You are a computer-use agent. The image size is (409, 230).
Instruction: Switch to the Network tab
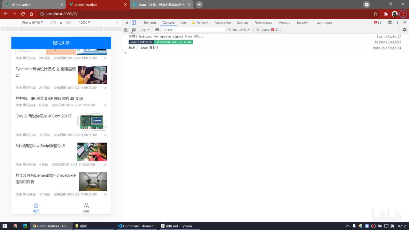click(200, 22)
